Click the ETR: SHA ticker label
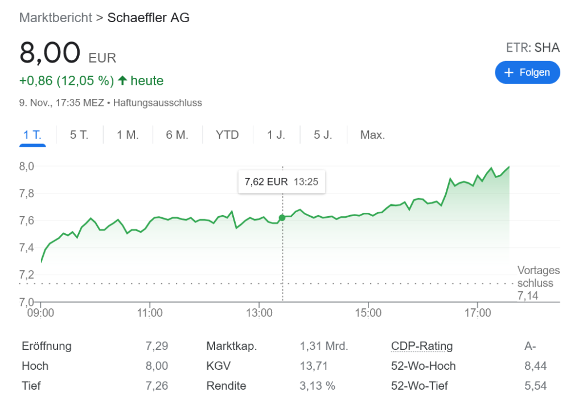 coord(532,47)
